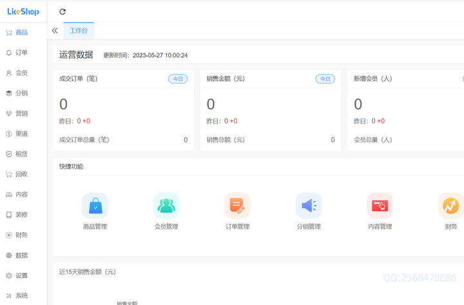Open 会员管理 people shortcut icon

[x=166, y=206]
